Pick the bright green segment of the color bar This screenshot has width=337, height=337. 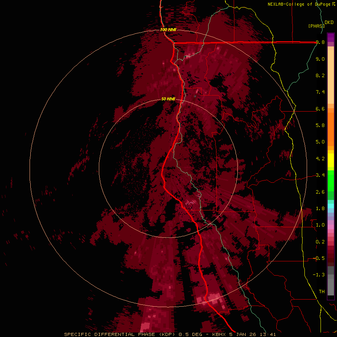click(331, 180)
